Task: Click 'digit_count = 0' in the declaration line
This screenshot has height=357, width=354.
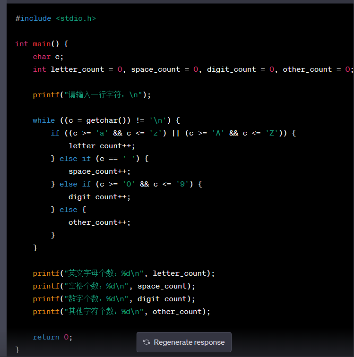Action: tap(241, 69)
